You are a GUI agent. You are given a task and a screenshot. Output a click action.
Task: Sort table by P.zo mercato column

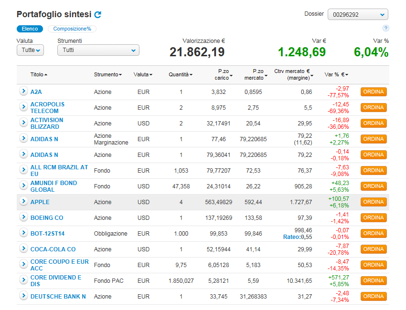pyautogui.click(x=256, y=74)
